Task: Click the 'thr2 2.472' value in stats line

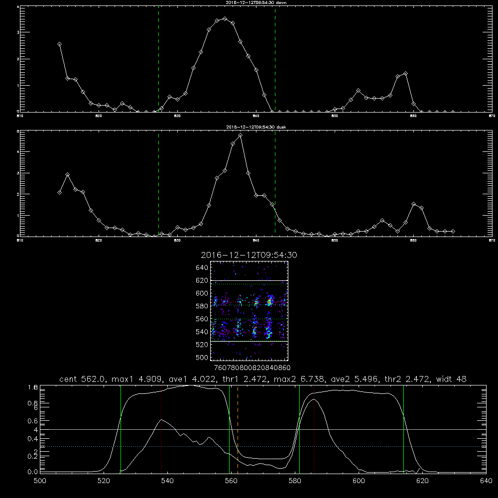Action: point(407,379)
